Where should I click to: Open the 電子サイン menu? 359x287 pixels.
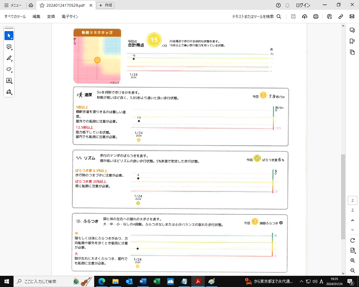[70, 17]
